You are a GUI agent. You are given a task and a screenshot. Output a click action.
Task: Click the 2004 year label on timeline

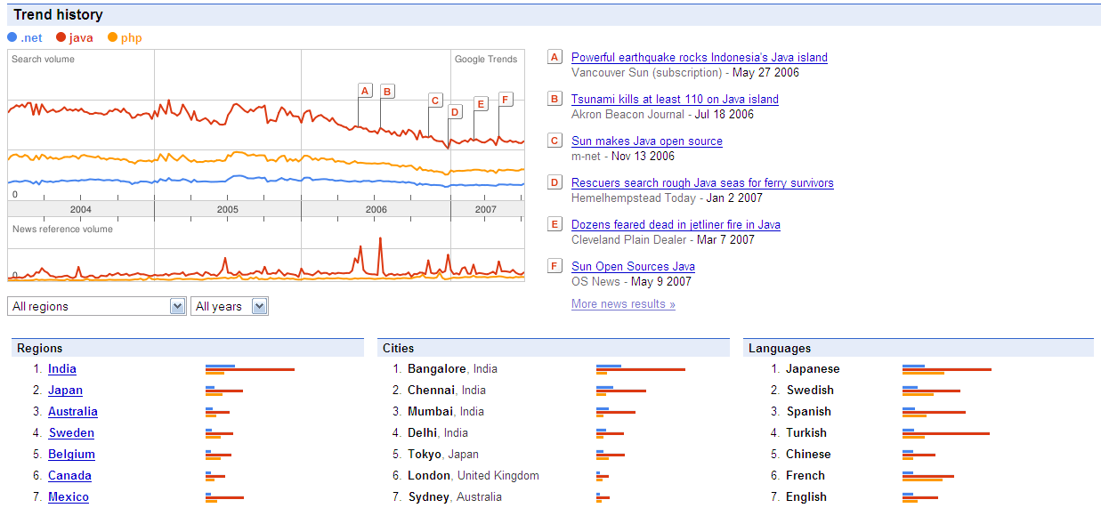(81, 209)
